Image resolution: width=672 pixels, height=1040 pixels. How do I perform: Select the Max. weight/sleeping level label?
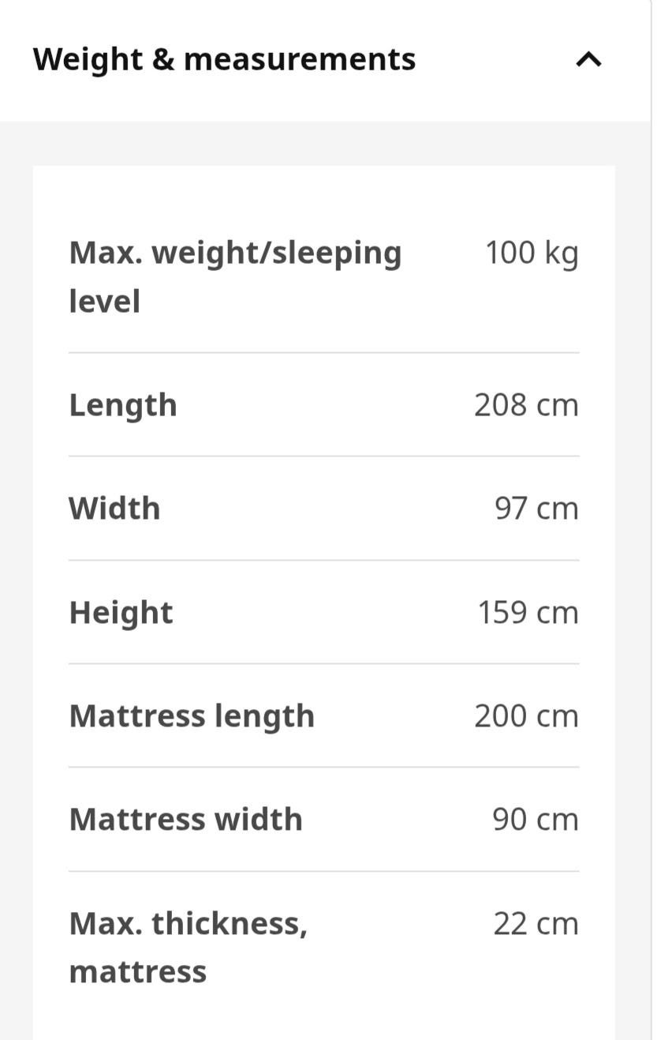tap(235, 277)
